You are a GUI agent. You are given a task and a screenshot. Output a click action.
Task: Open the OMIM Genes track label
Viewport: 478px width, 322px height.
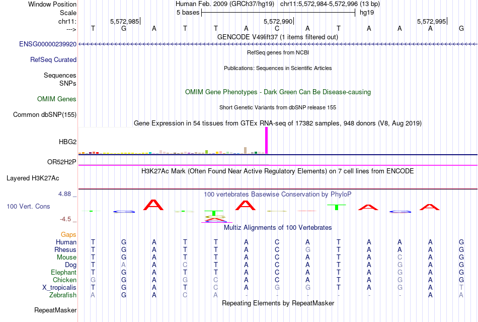pyautogui.click(x=57, y=99)
